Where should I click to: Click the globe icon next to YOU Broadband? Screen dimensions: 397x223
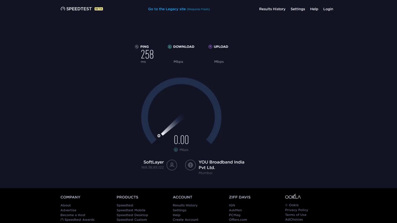coord(190,165)
